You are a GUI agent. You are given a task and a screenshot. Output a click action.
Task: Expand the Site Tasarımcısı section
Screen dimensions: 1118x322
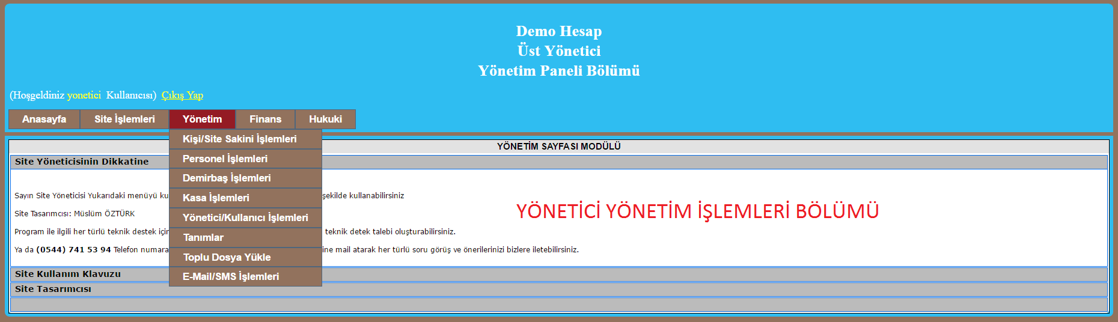[x=53, y=289]
